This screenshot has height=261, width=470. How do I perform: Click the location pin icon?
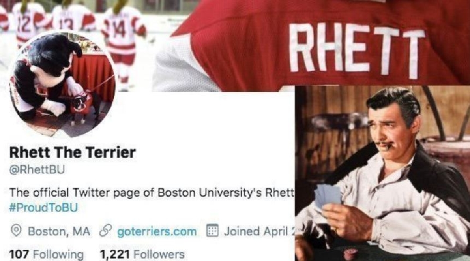pyautogui.click(x=16, y=231)
